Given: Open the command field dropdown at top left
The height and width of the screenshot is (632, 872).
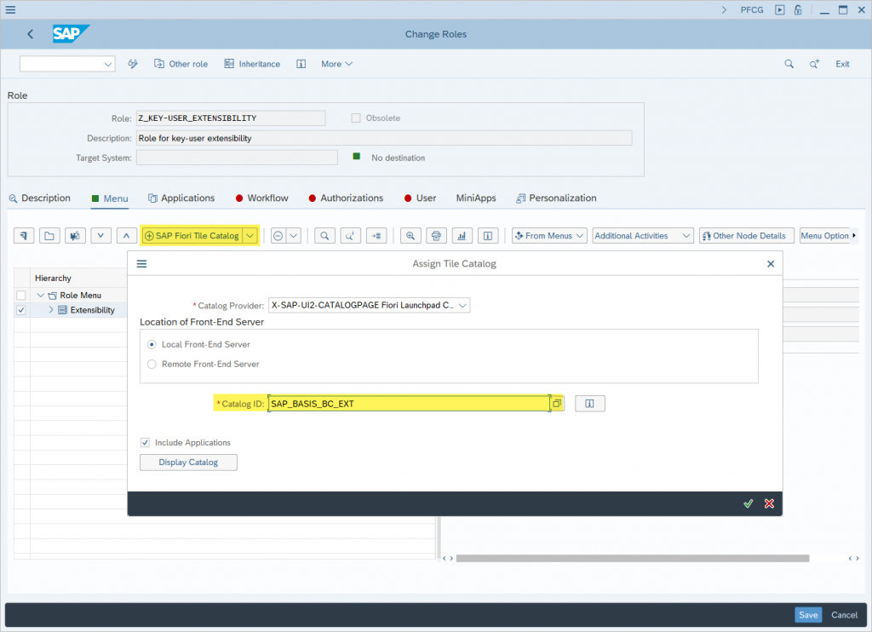Looking at the screenshot, I should 108,64.
